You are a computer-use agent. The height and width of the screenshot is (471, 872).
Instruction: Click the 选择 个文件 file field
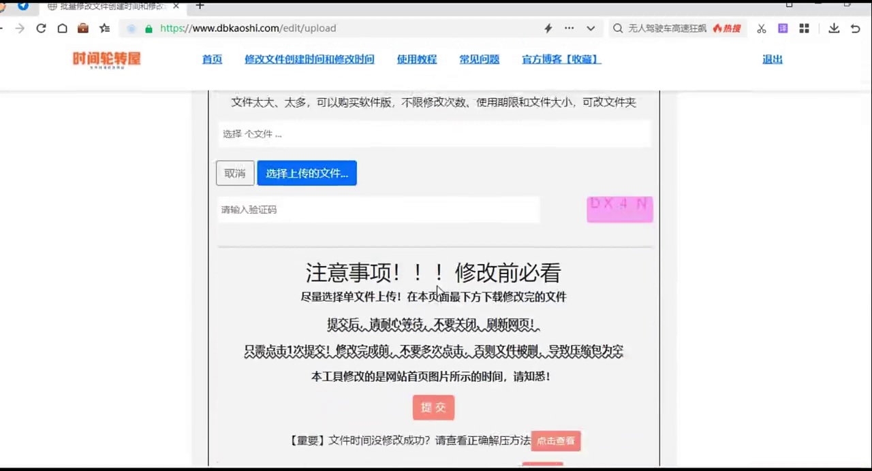point(434,134)
